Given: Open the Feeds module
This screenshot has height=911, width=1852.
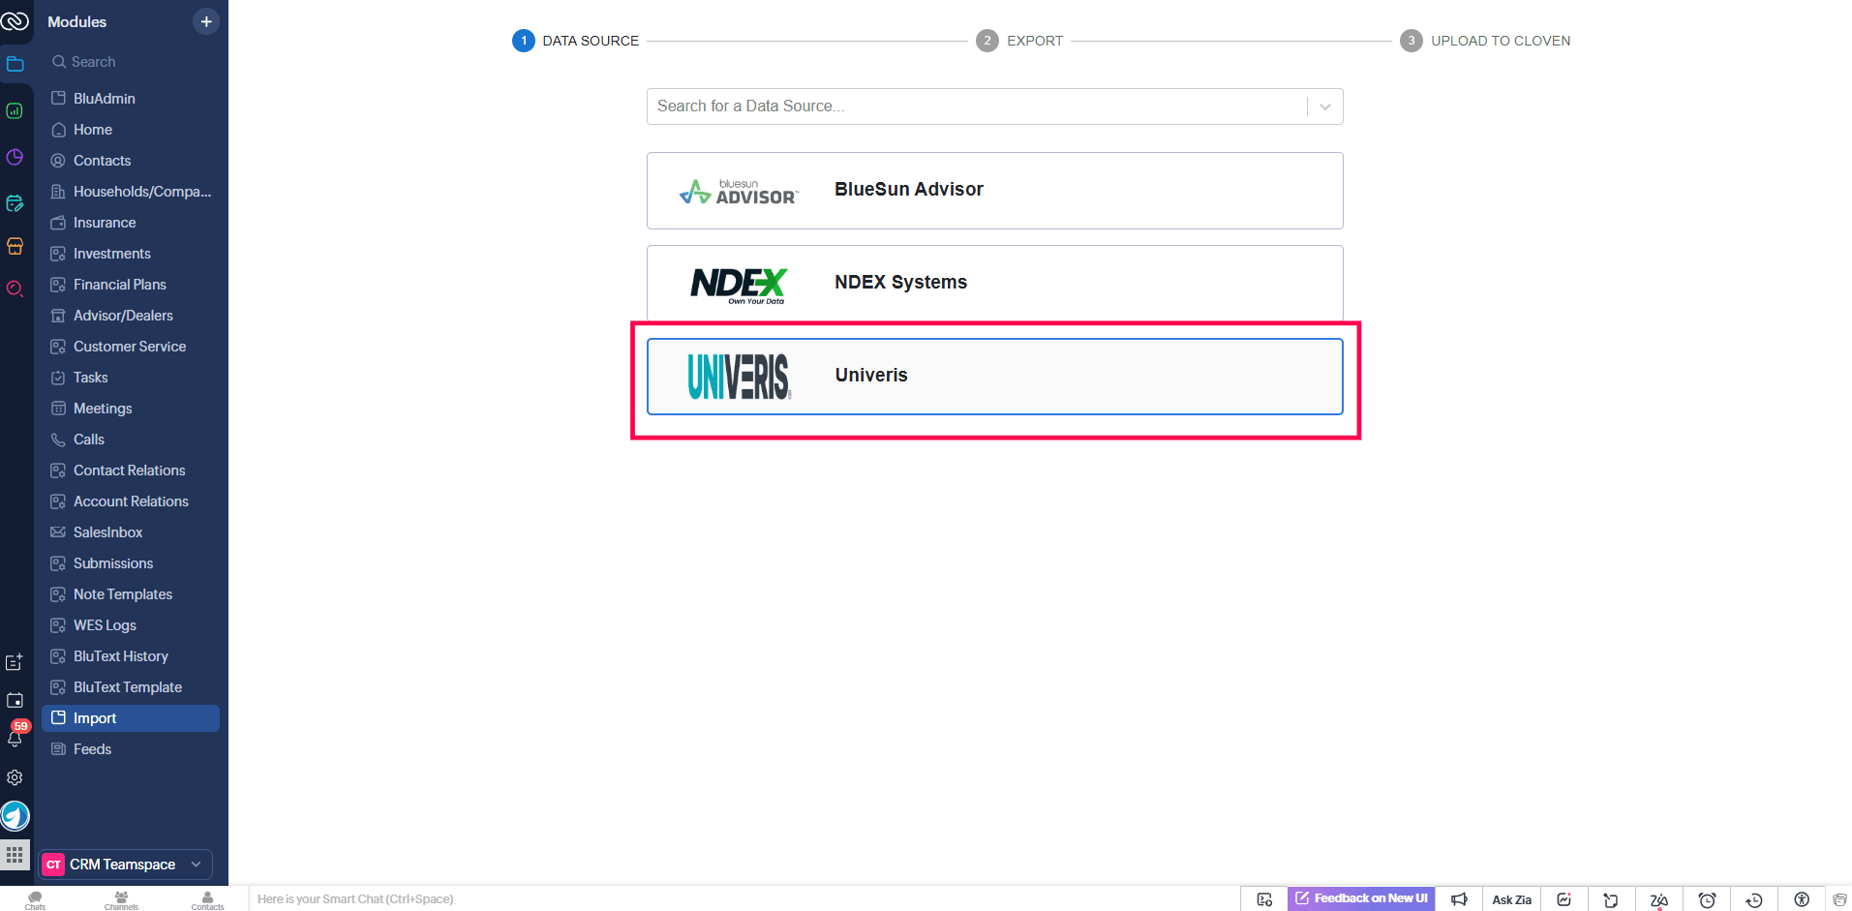Looking at the screenshot, I should [x=131, y=749].
